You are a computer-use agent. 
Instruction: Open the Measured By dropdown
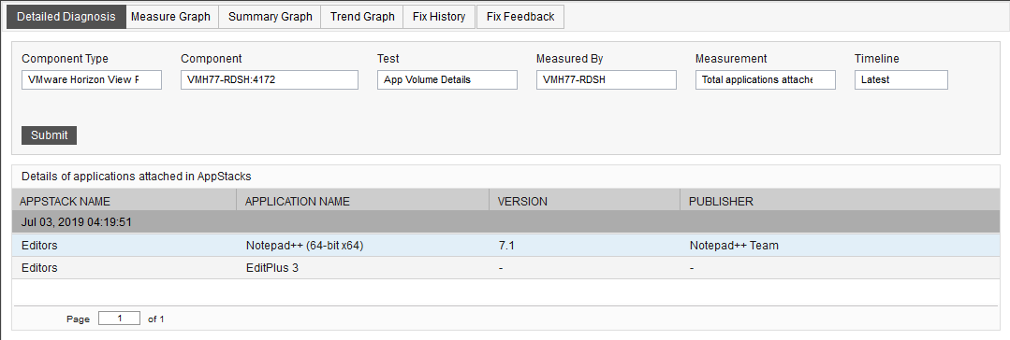point(607,79)
